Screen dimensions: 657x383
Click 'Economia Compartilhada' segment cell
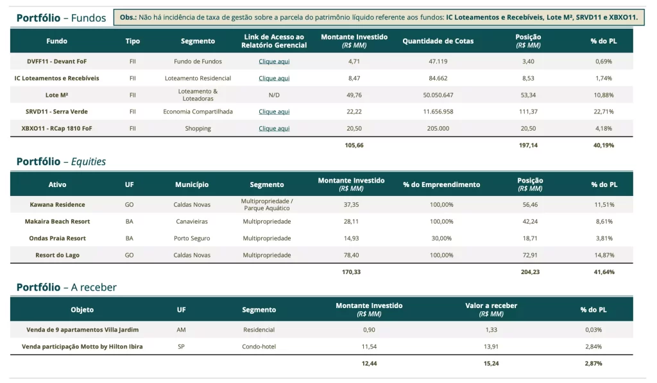pyautogui.click(x=198, y=111)
